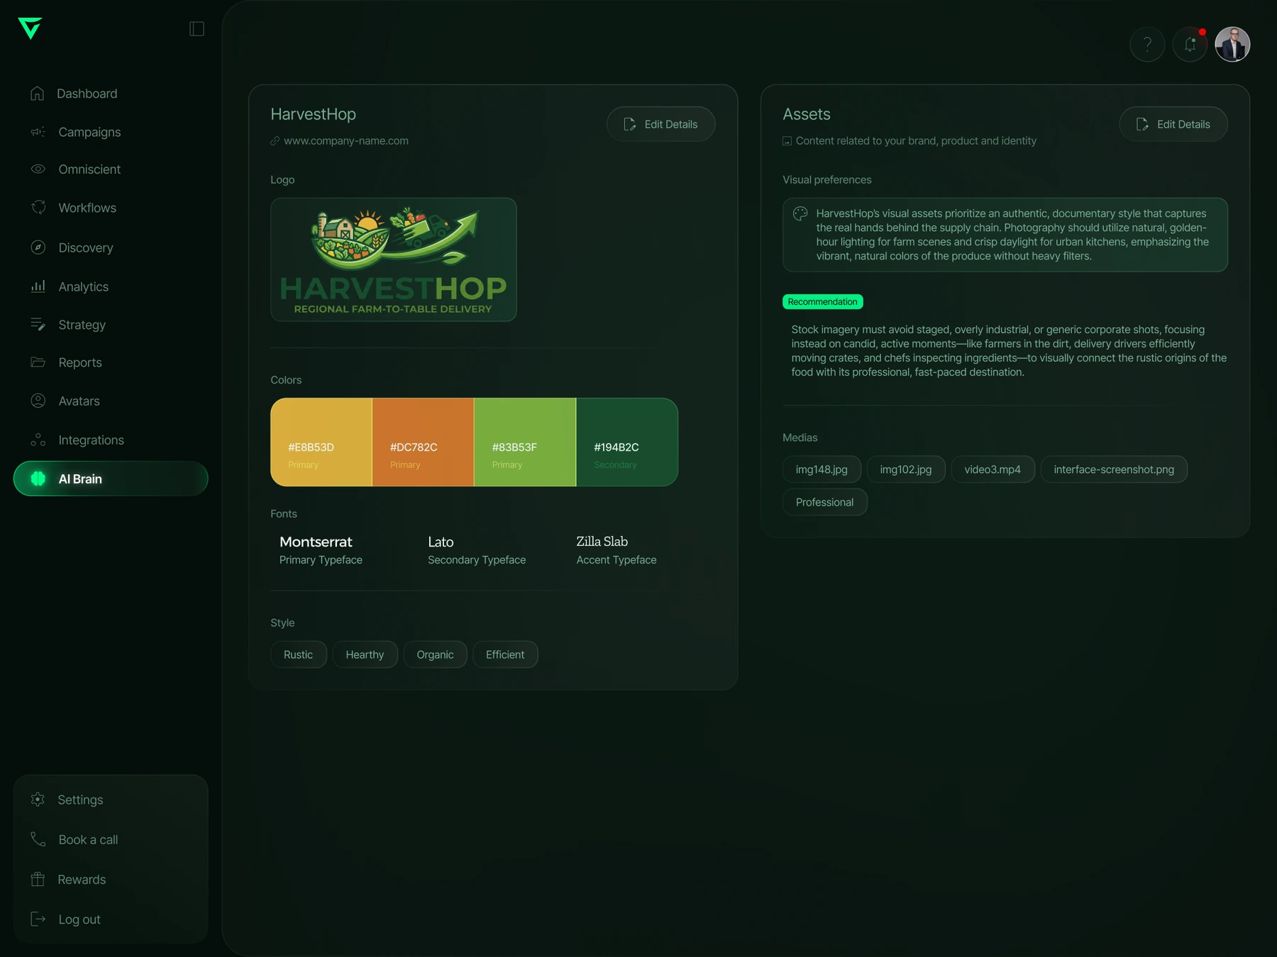Click image icon beside Assets description
Image resolution: width=1277 pixels, height=957 pixels.
[x=787, y=141]
